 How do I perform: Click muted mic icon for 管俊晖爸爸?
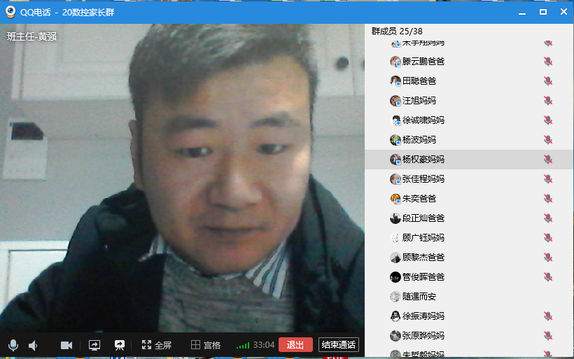pos(548,277)
